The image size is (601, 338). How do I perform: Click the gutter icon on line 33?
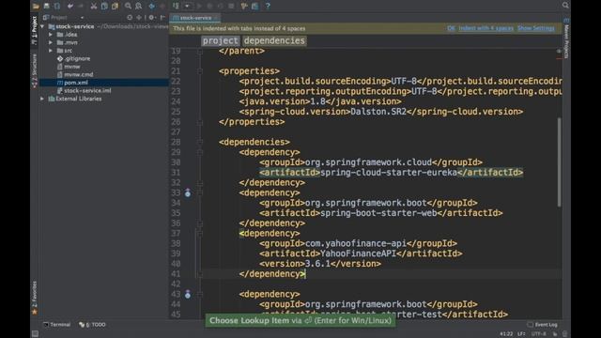point(188,192)
